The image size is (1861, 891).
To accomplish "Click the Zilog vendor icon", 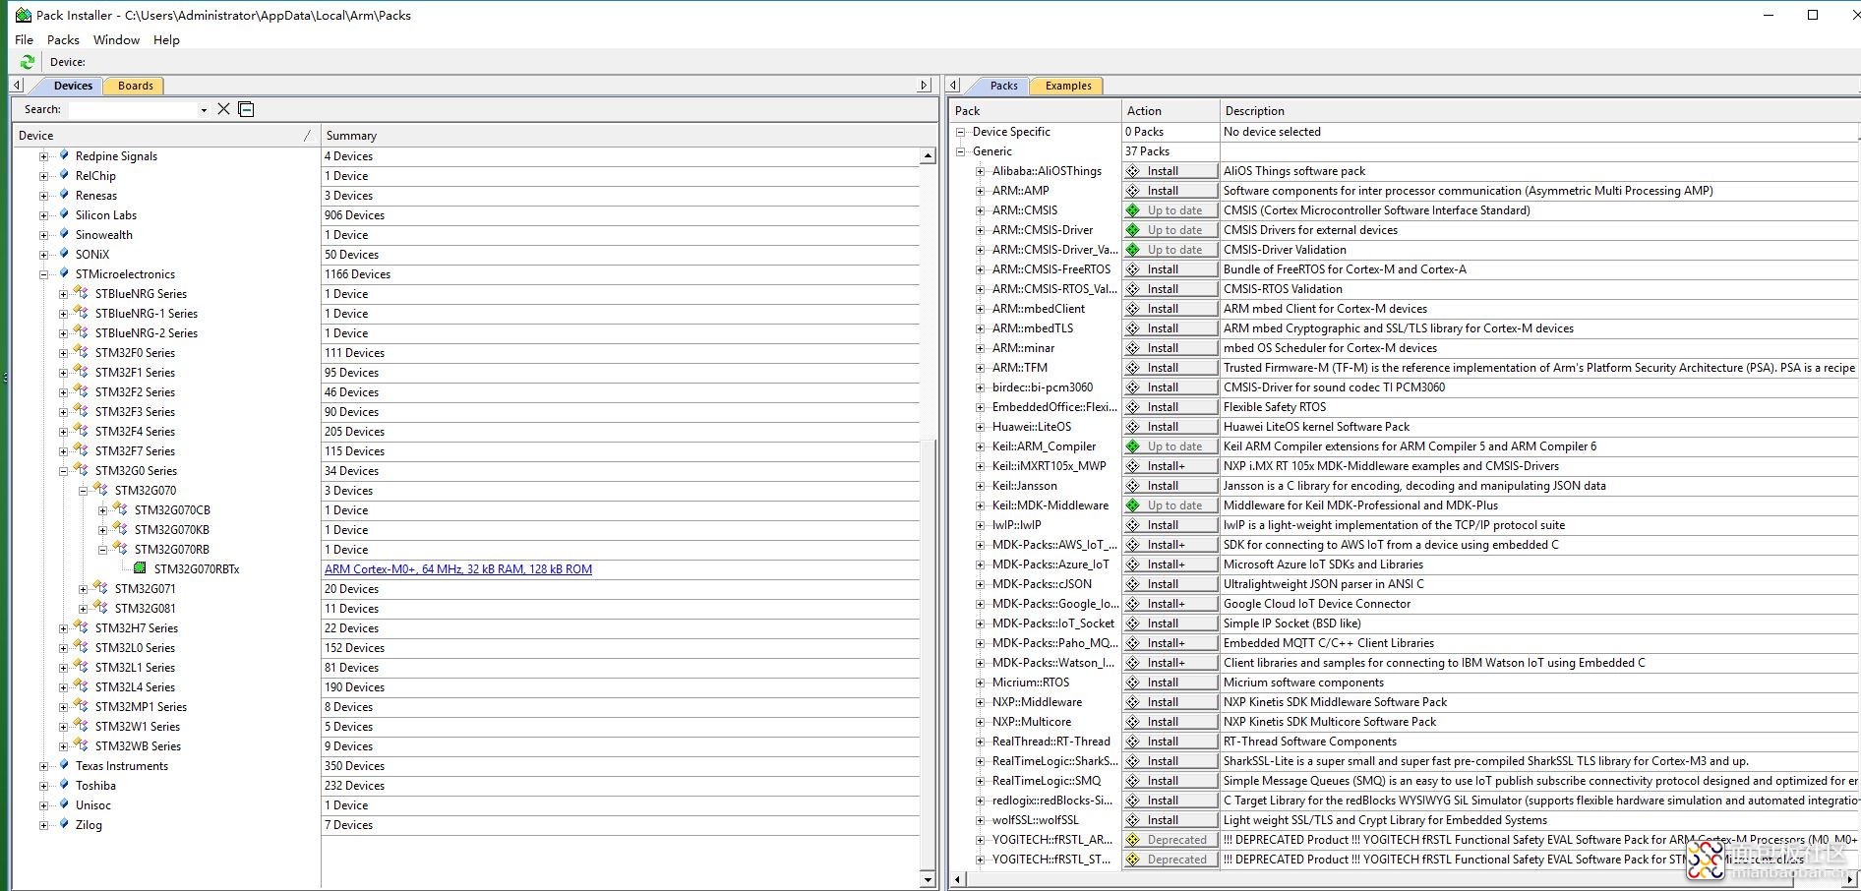I will 64,824.
